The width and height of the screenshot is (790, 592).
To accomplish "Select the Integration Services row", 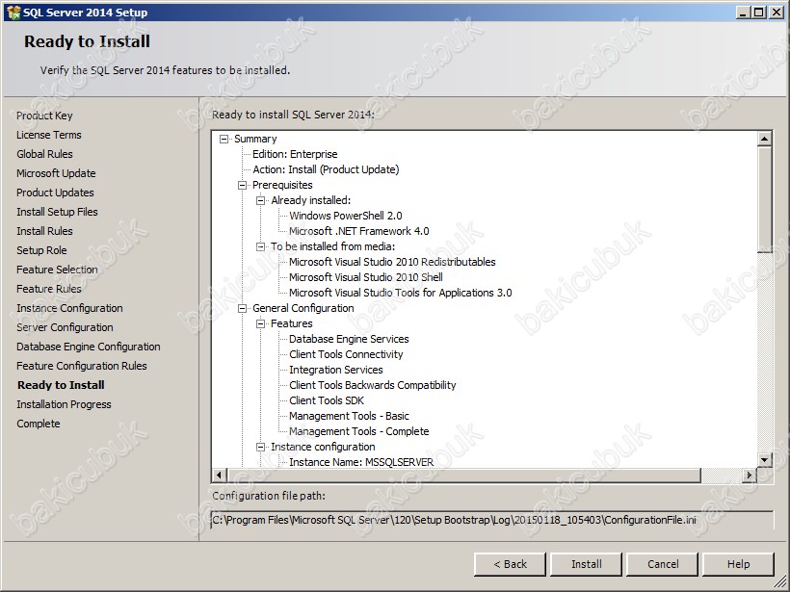I will tap(336, 370).
